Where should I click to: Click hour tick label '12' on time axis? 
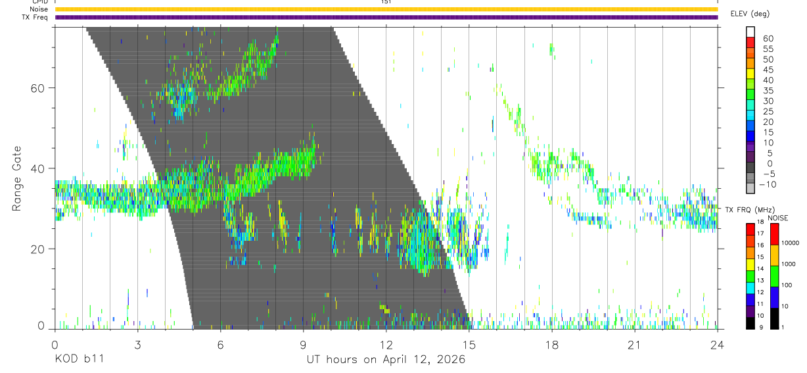tap(386, 345)
